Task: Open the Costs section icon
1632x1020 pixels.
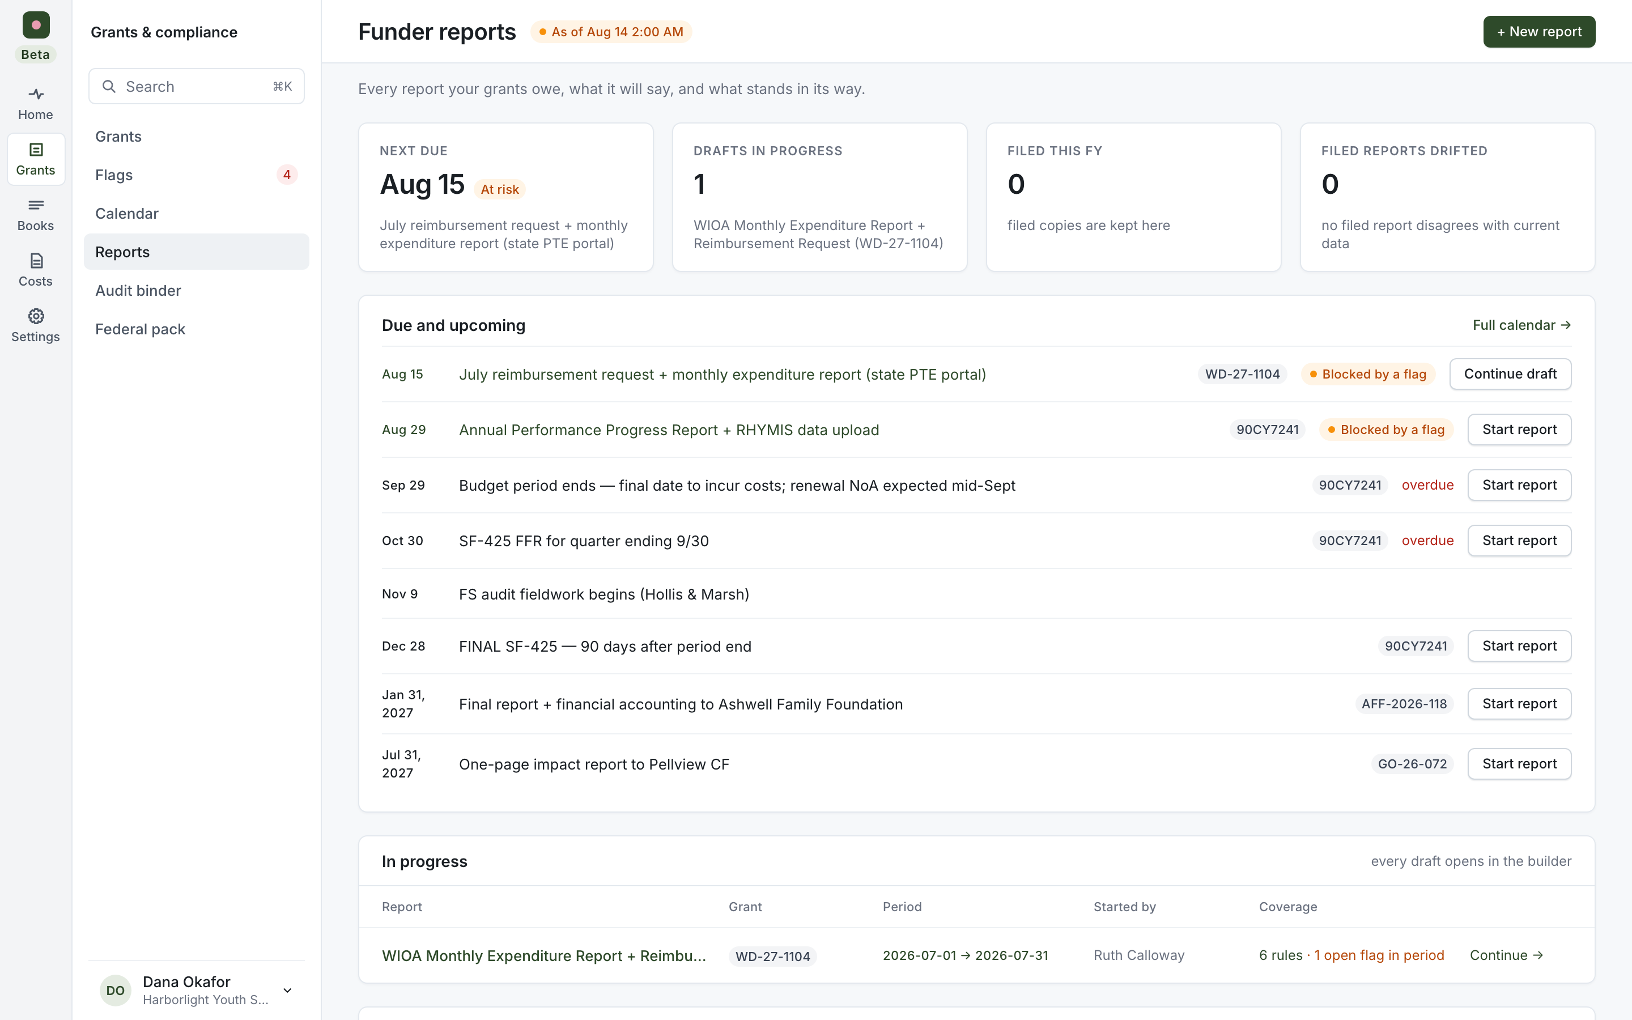Action: click(x=36, y=270)
